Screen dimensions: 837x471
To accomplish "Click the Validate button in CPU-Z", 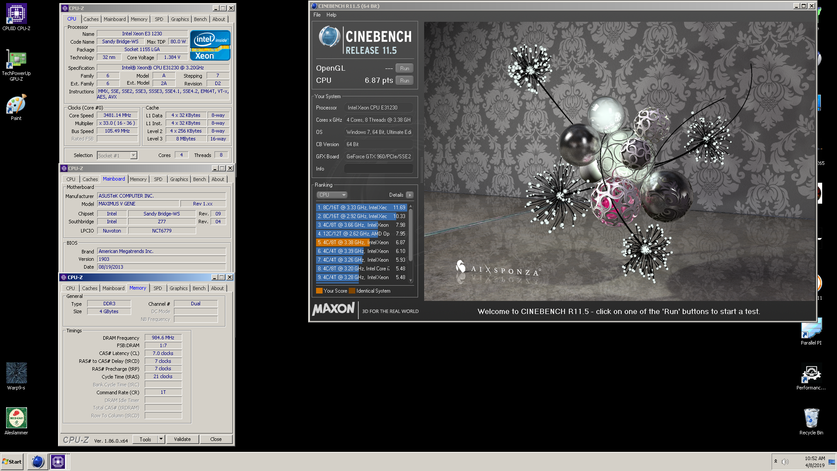I will click(182, 439).
